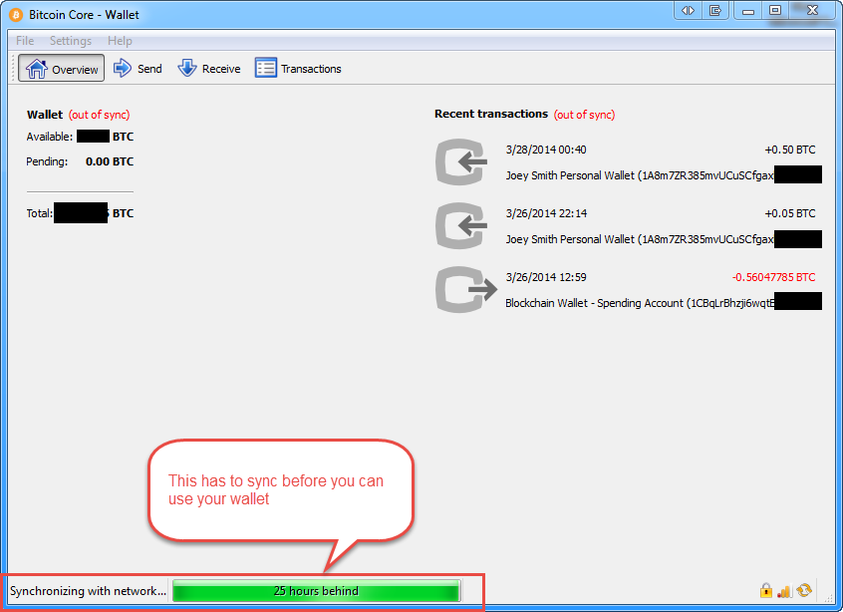Image resolution: width=843 pixels, height=612 pixels.
Task: Maximize the Bitcoin Core window
Action: pos(774,10)
